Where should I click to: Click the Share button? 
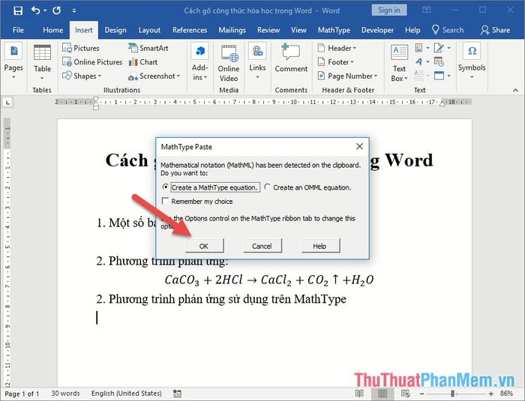click(496, 30)
